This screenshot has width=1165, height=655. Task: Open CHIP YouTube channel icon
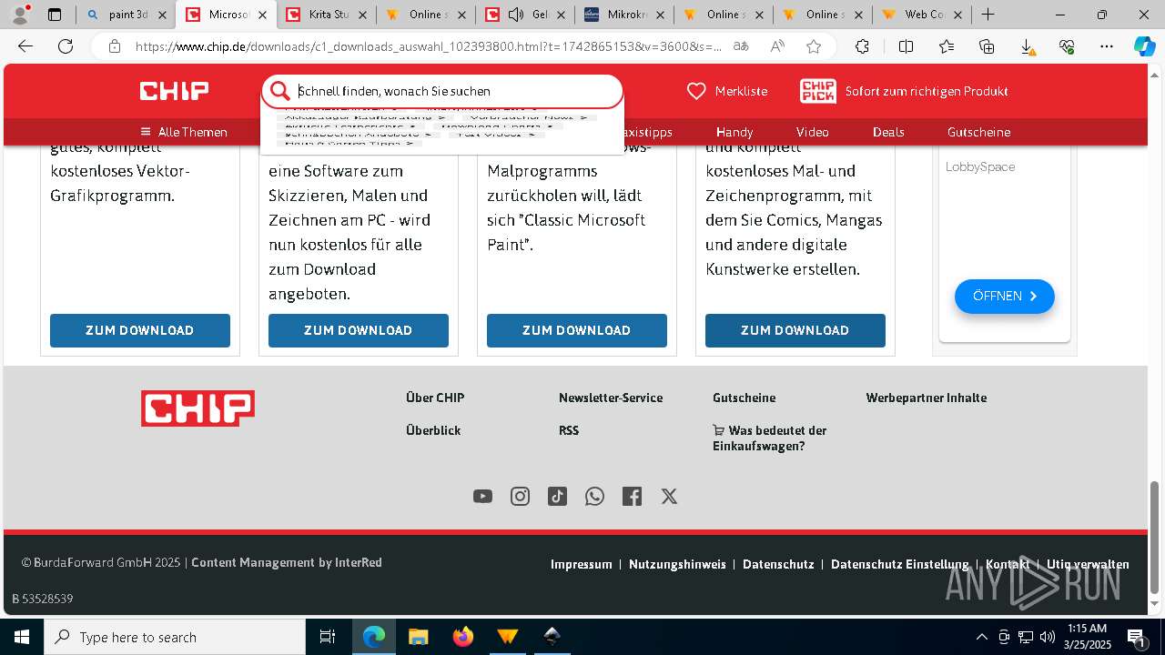pos(482,496)
